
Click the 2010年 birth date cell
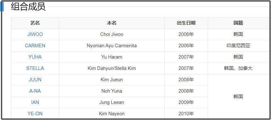click(x=186, y=114)
